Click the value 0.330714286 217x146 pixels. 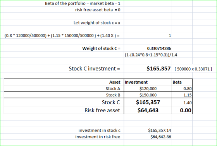[159, 48]
